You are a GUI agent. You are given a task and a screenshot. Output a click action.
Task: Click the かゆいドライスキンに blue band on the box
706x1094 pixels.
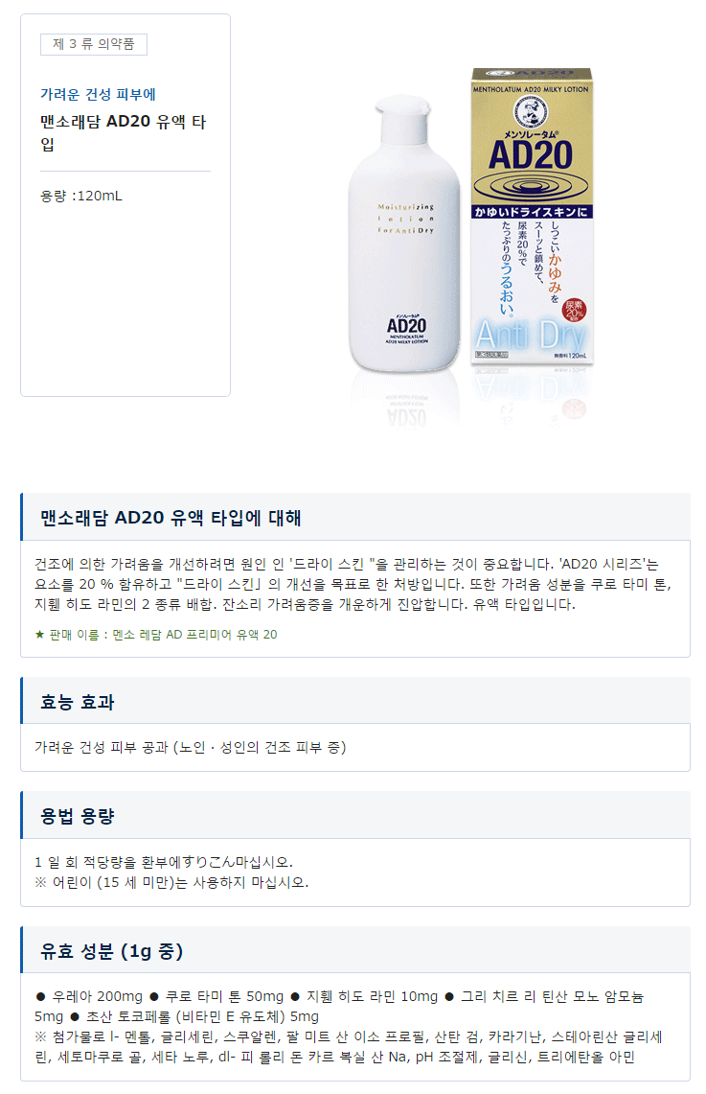(532, 211)
